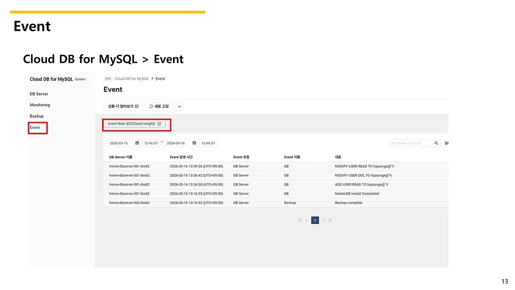Image resolution: width=515 pixels, height=290 pixels.
Task: Open the calendar icon for the end date
Action: point(195,143)
